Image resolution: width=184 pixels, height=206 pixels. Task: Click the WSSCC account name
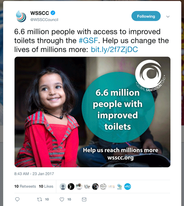(x=39, y=13)
